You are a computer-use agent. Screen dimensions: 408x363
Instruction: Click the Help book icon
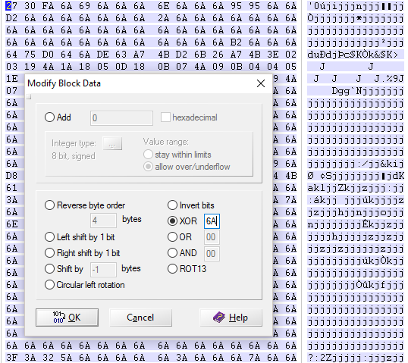[219, 318]
